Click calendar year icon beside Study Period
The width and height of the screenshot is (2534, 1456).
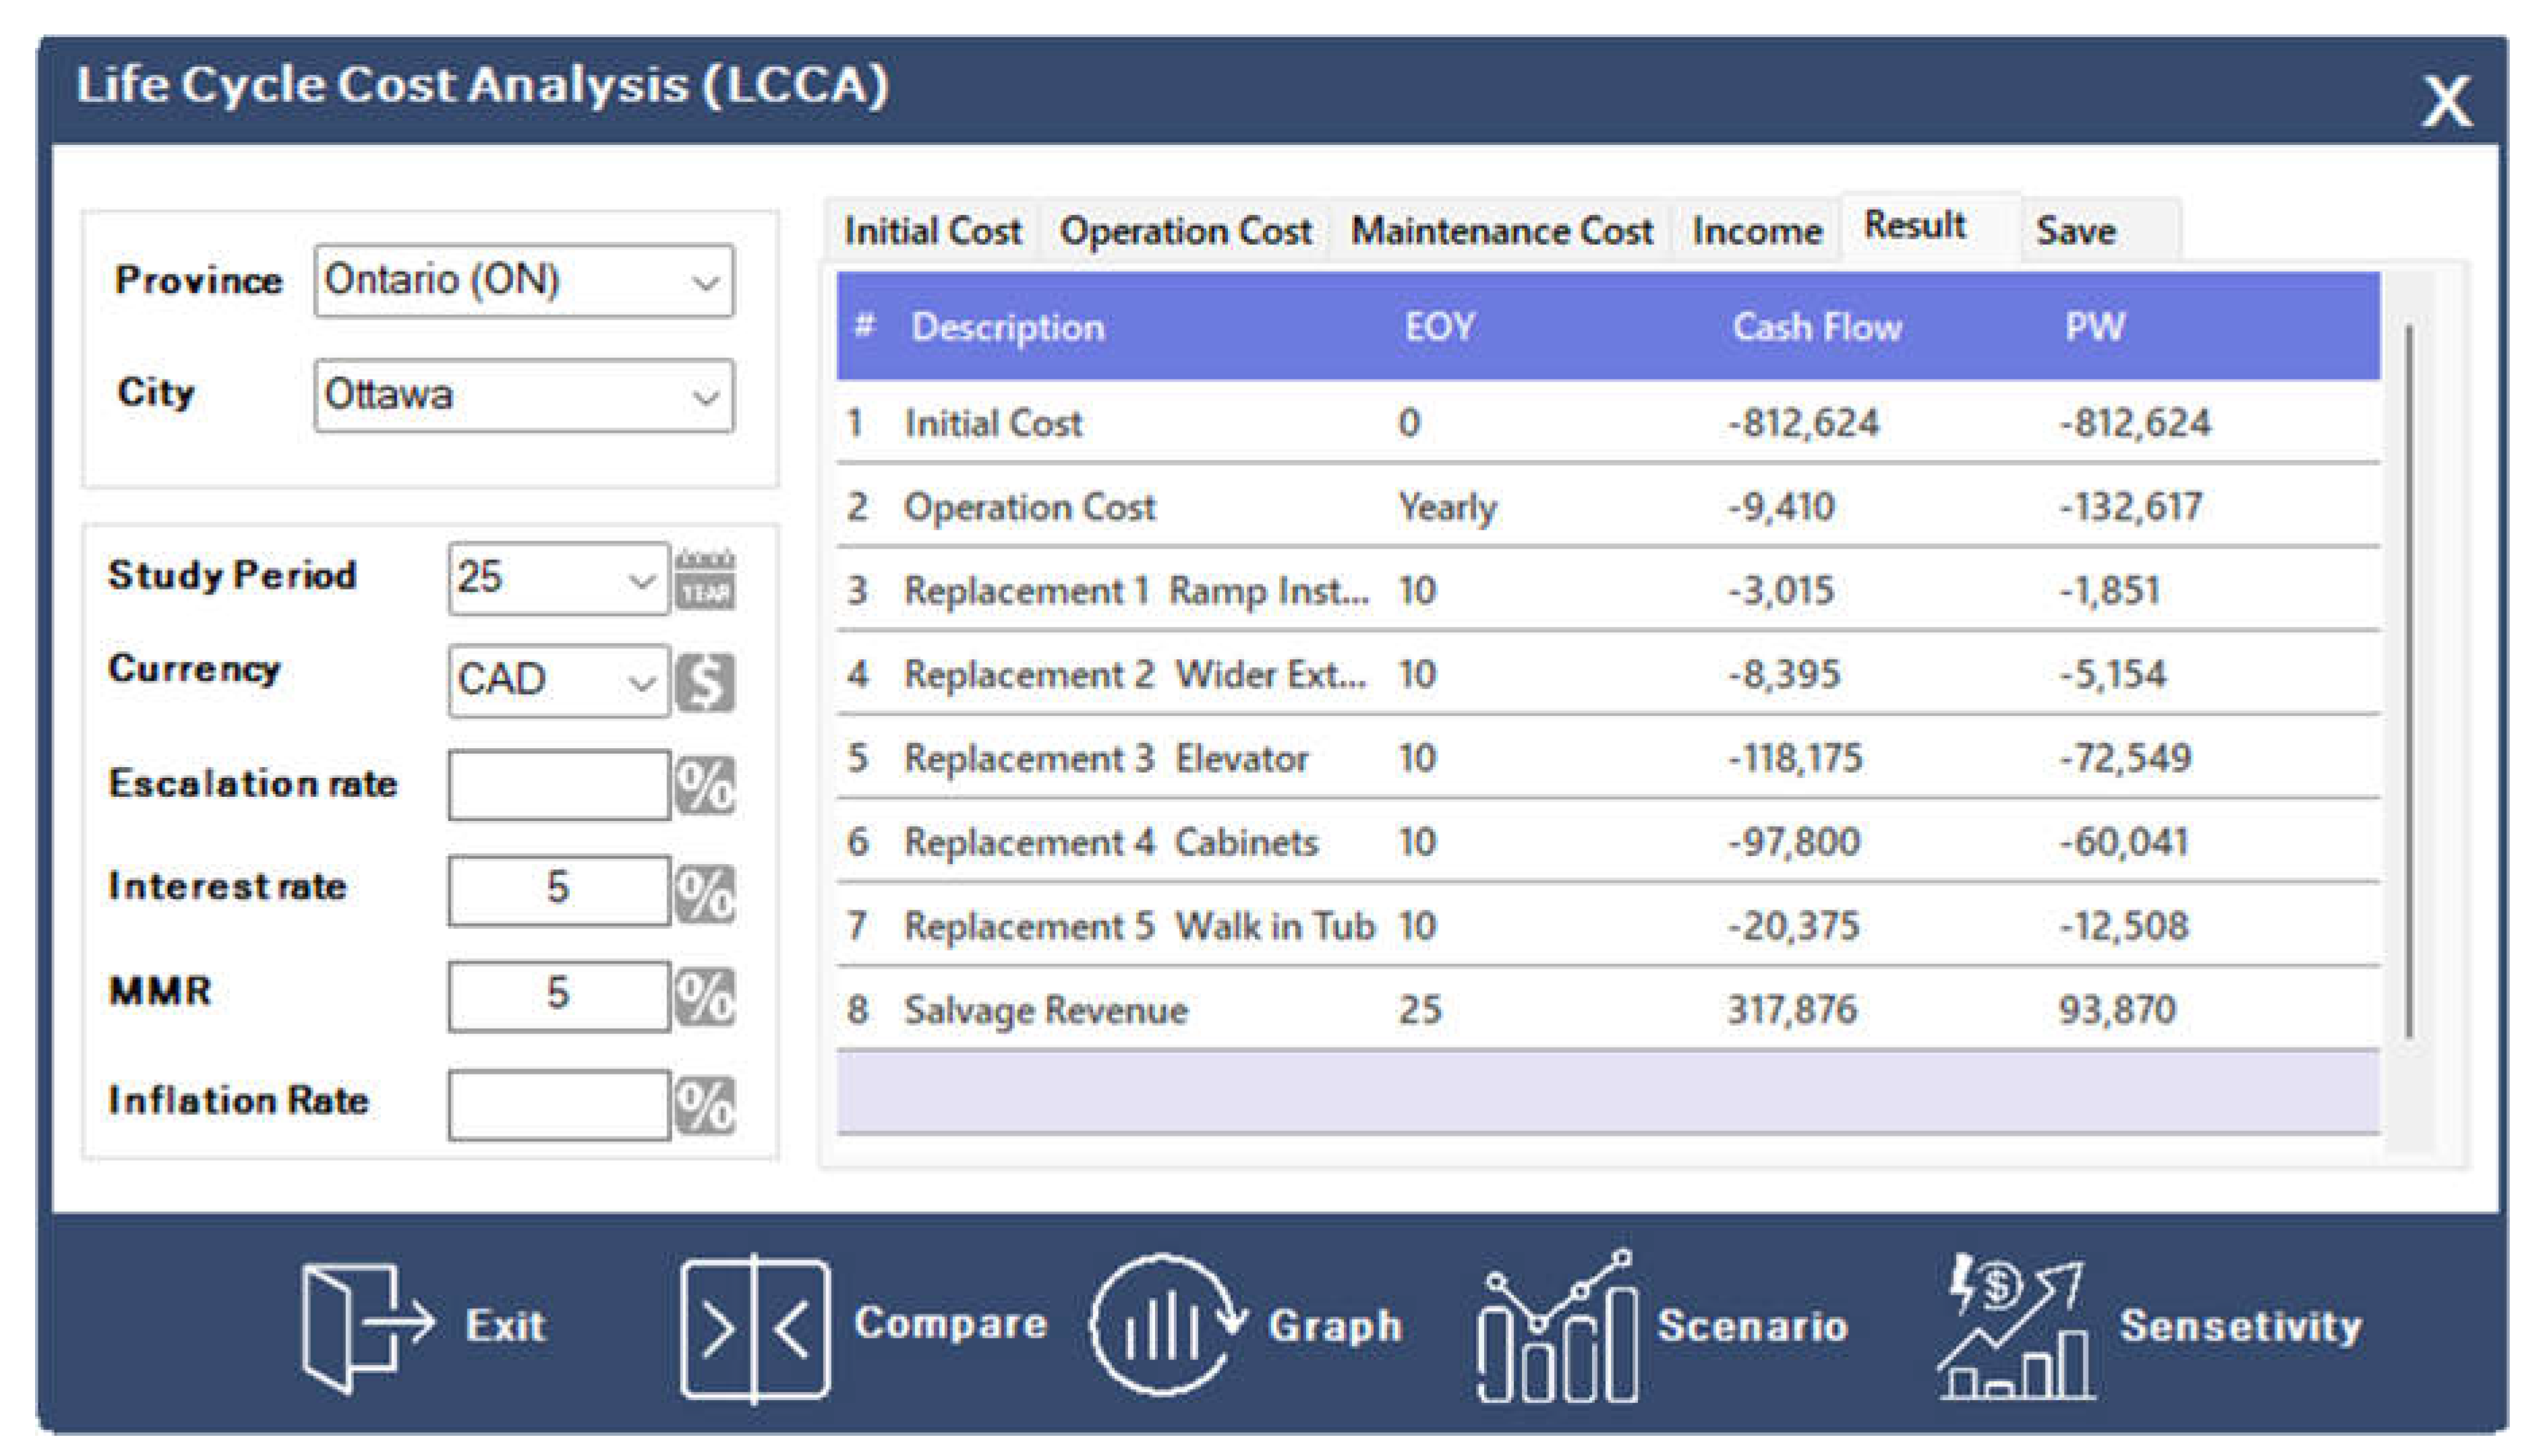coord(705,579)
